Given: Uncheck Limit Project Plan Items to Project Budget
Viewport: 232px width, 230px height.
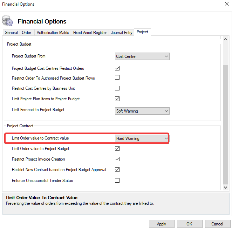Looking at the screenshot, I should pos(117,99).
